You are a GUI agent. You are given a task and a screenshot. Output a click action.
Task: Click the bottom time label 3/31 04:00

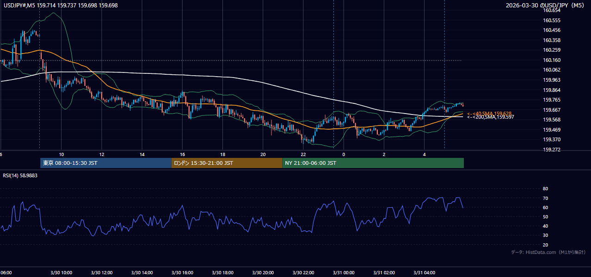click(424, 272)
